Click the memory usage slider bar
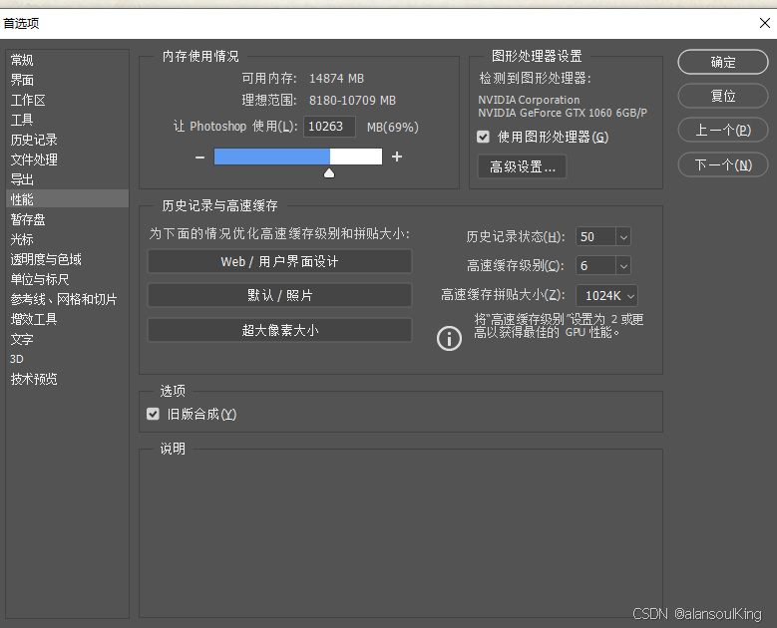777x628 pixels. (x=298, y=157)
